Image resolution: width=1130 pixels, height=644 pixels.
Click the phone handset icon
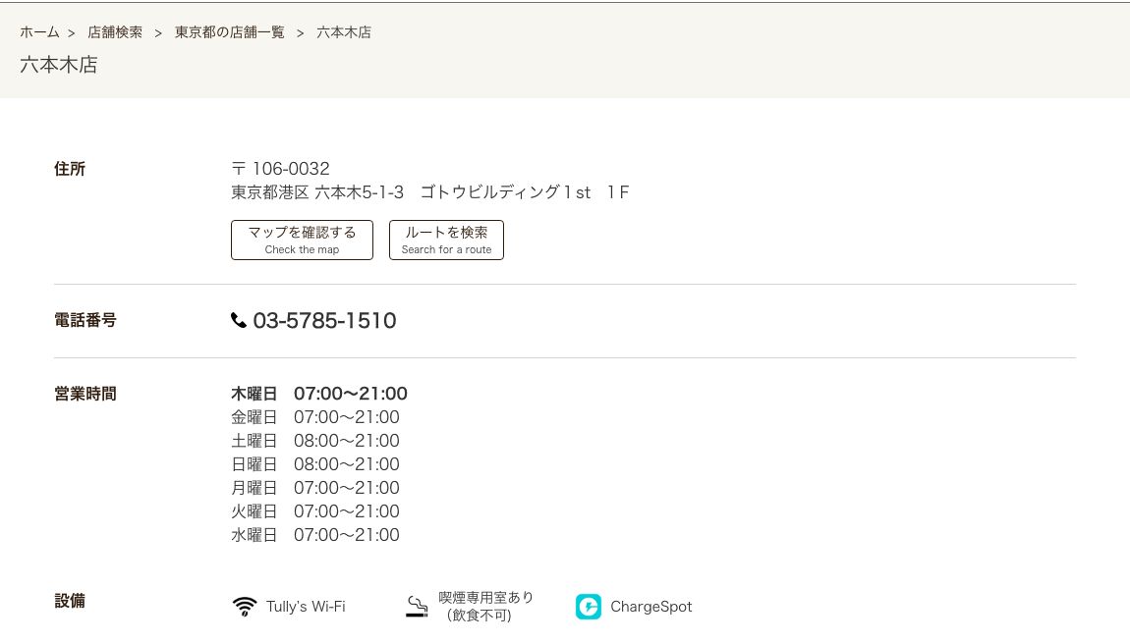(x=239, y=320)
